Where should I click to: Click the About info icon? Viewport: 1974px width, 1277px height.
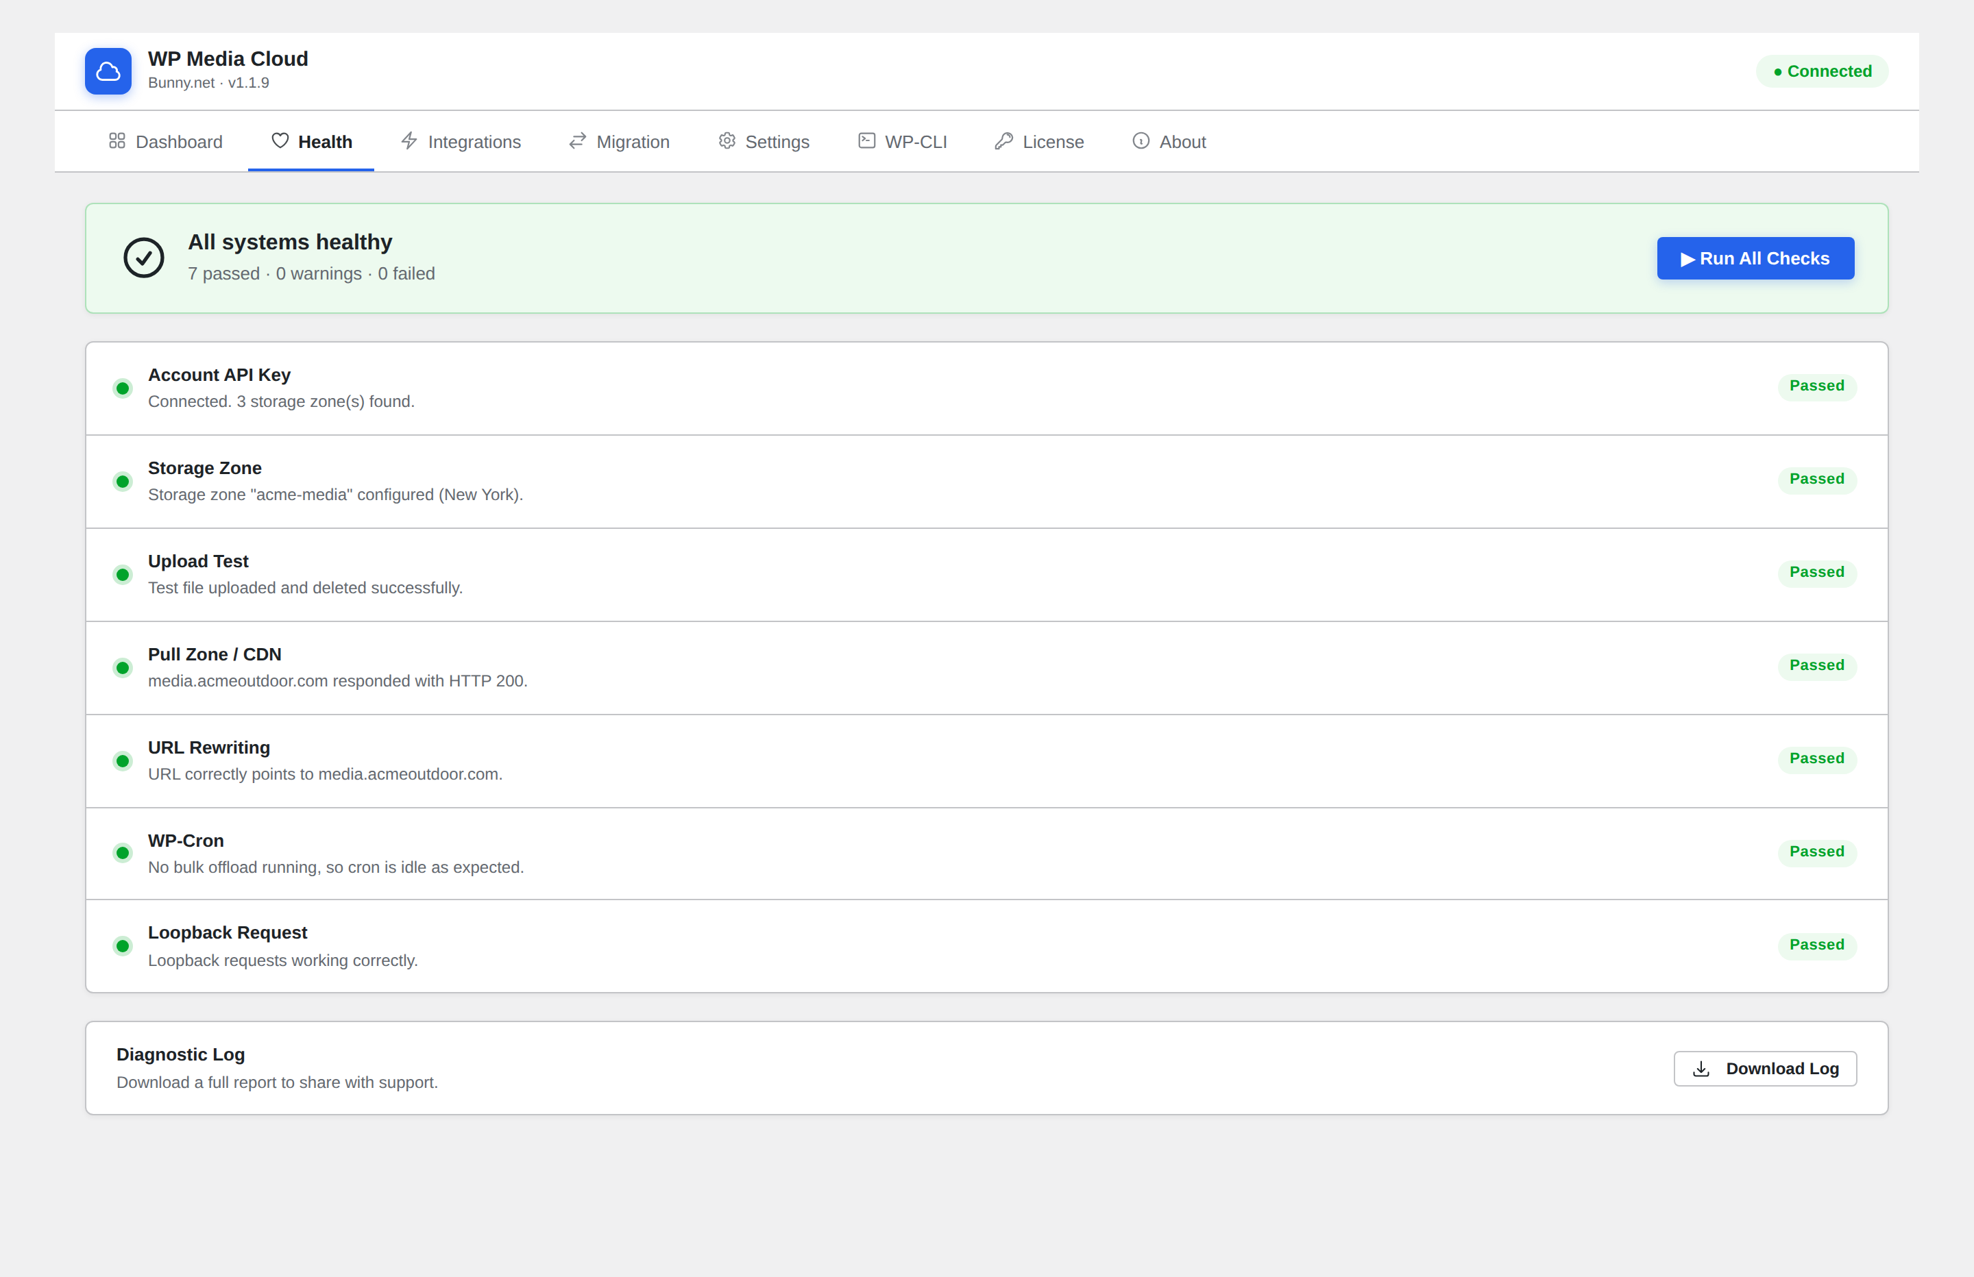[1141, 141]
